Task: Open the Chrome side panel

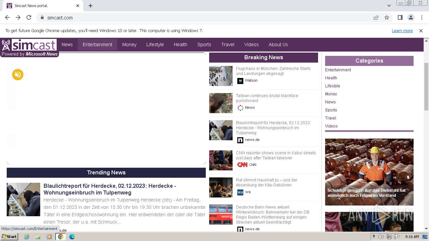Action: pyautogui.click(x=400, y=17)
